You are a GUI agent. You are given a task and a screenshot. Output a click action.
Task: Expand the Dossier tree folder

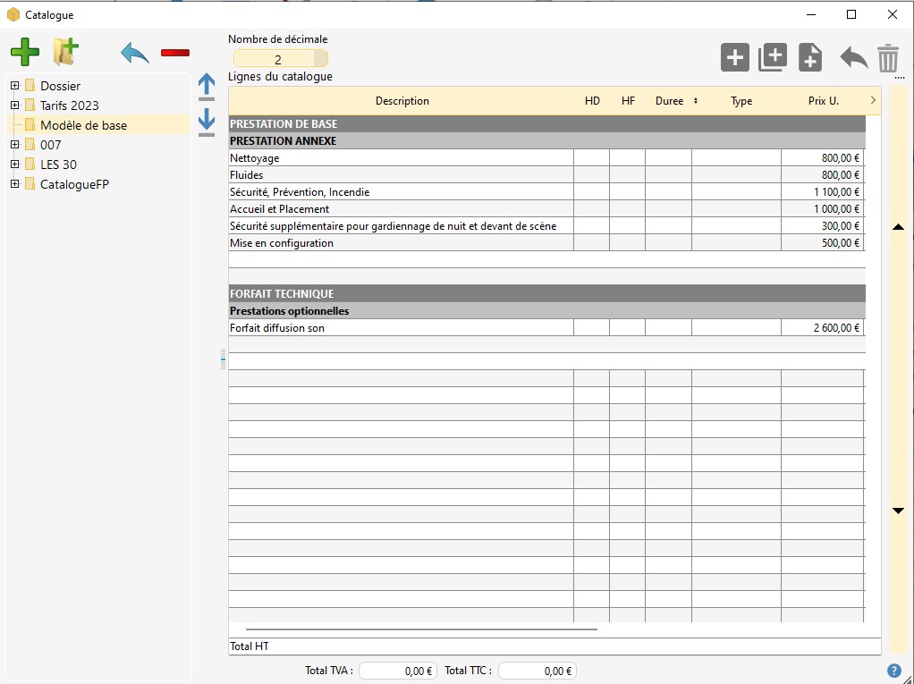coord(15,86)
